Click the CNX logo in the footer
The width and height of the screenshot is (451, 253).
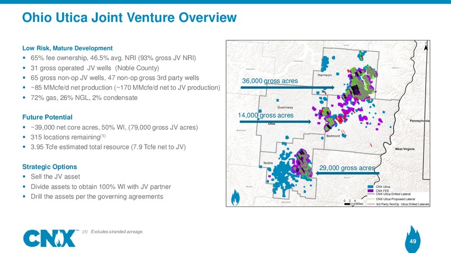(x=50, y=238)
